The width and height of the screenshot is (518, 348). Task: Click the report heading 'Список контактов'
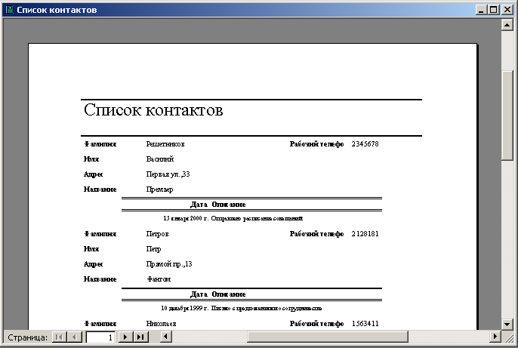point(153,109)
